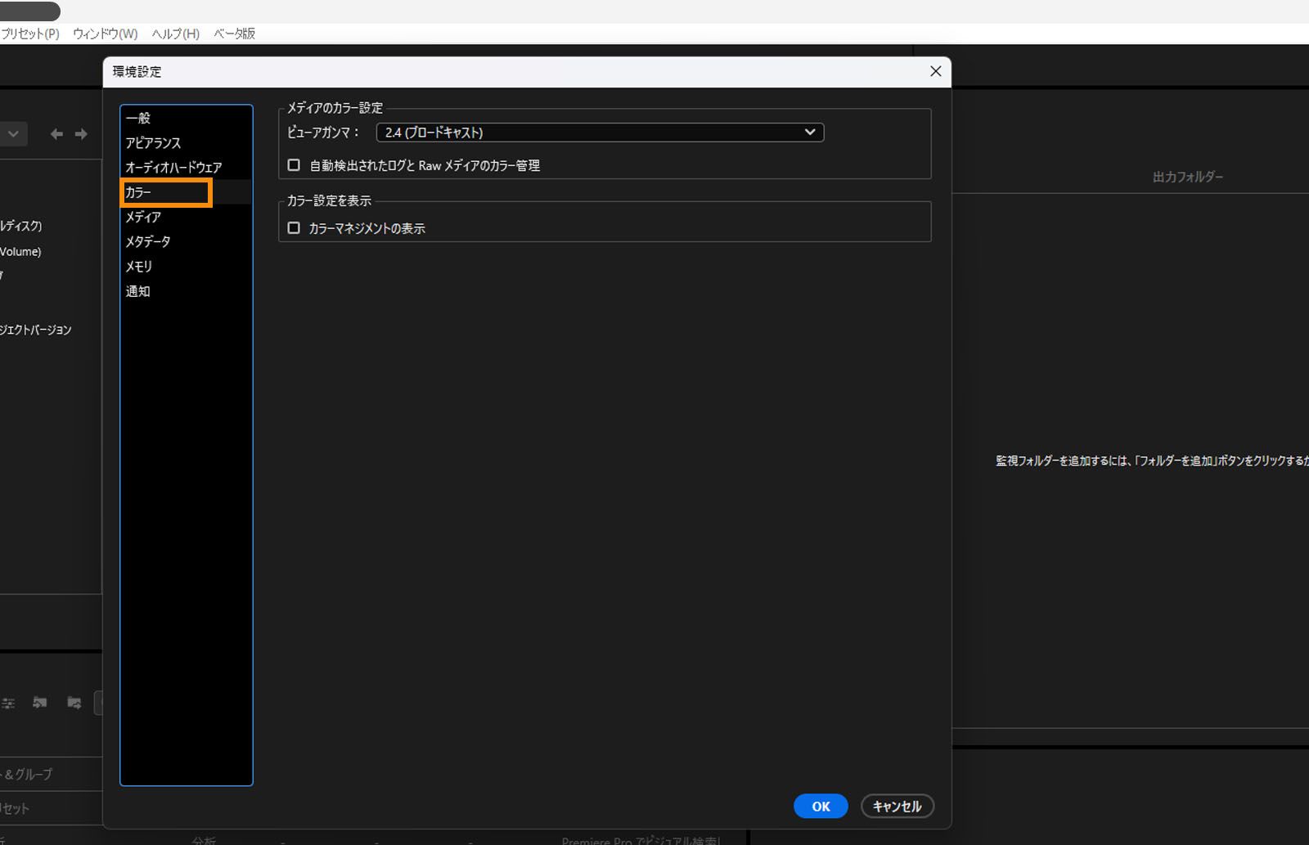
Task: Click the 監視フォルダーを追加するには hint text
Action: point(1152,461)
